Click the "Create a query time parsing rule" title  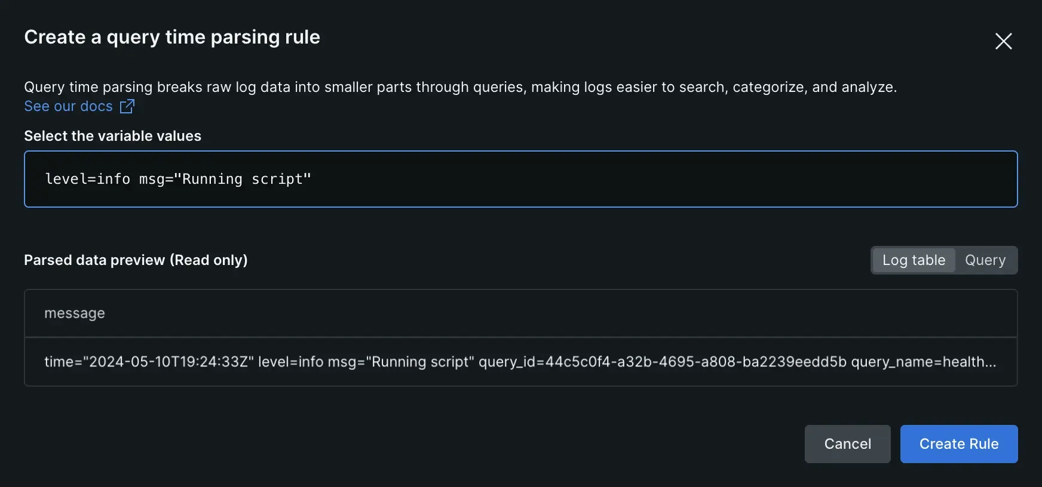tap(172, 37)
